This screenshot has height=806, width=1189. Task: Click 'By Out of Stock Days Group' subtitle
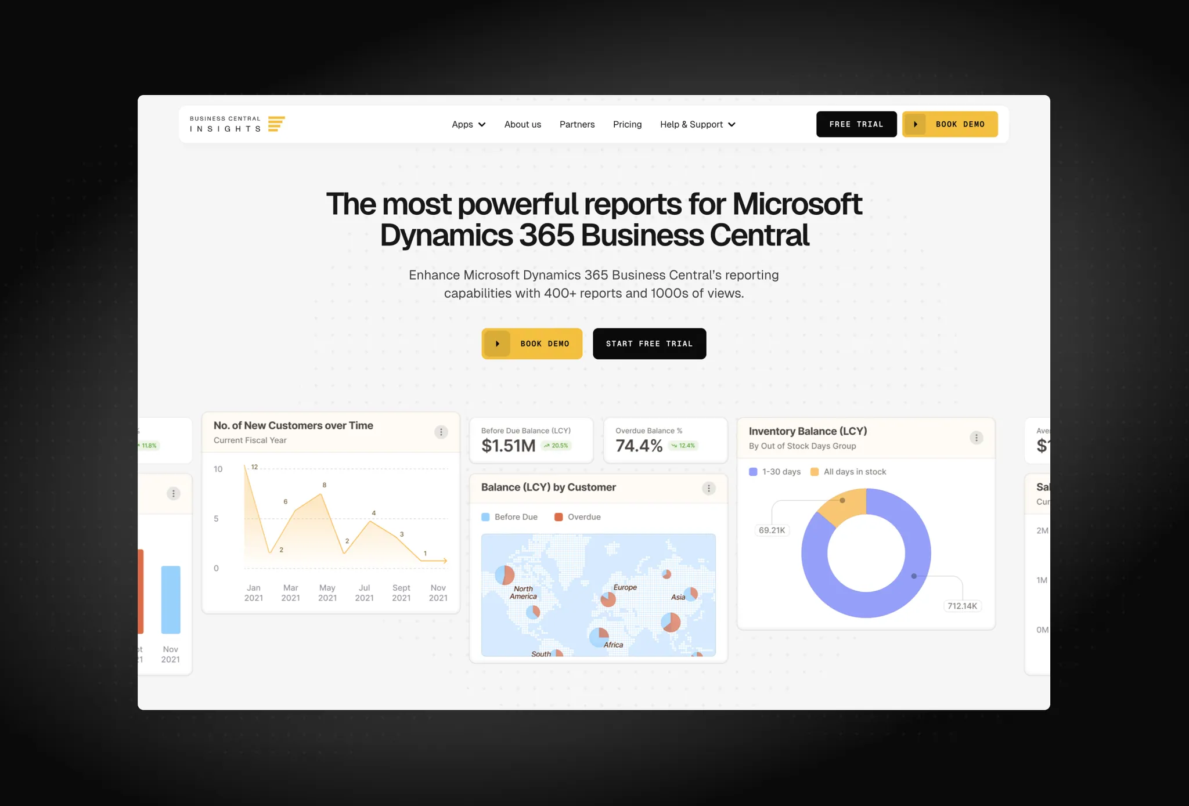click(802, 446)
